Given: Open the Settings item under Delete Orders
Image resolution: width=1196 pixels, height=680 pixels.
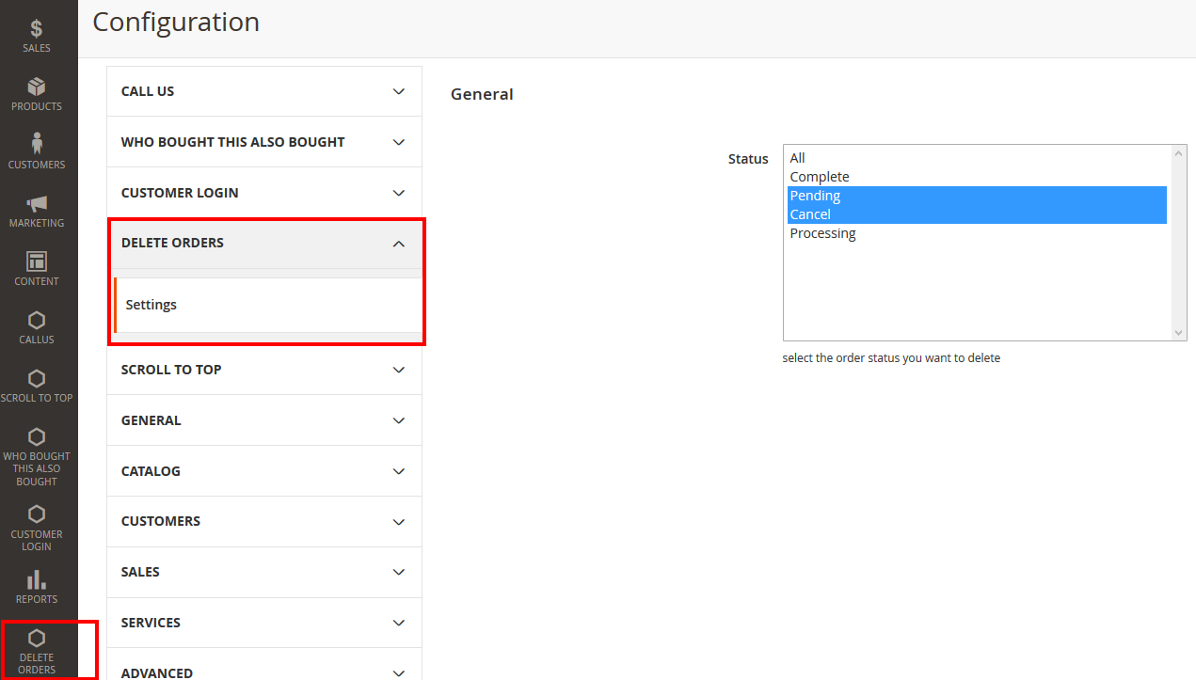Looking at the screenshot, I should click(x=151, y=305).
